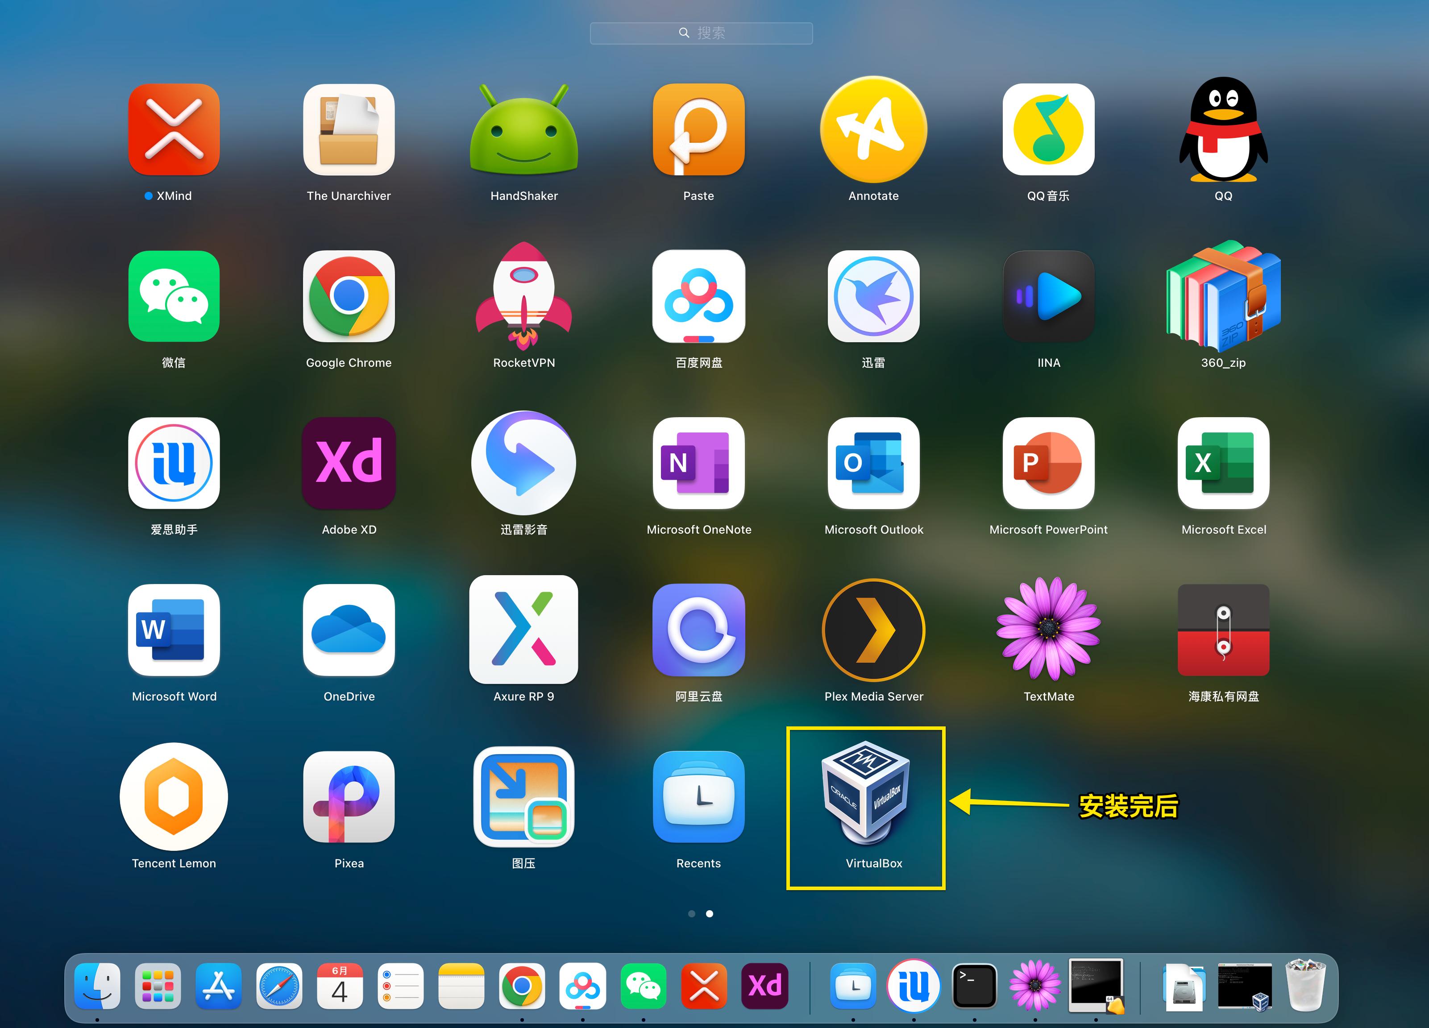This screenshot has height=1028, width=1429.
Task: Open 百度网盘
Action: pyautogui.click(x=699, y=297)
